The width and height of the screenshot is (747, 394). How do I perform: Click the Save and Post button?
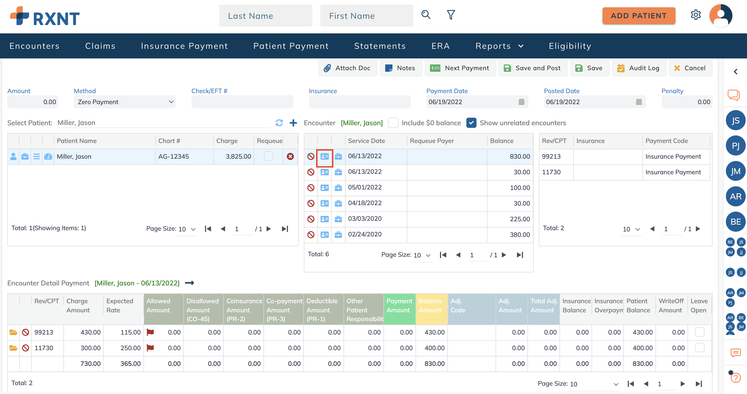click(533, 68)
